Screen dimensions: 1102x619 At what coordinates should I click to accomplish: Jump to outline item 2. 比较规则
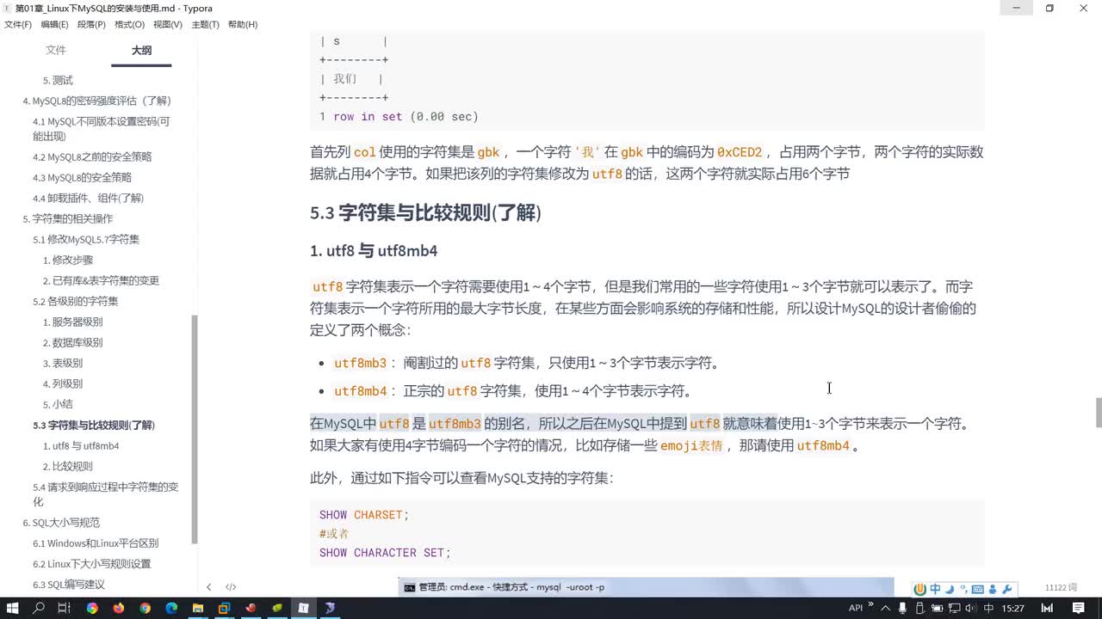coord(67,466)
